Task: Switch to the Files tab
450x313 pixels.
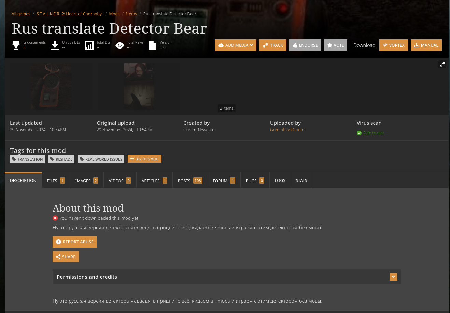Action: pos(56,181)
